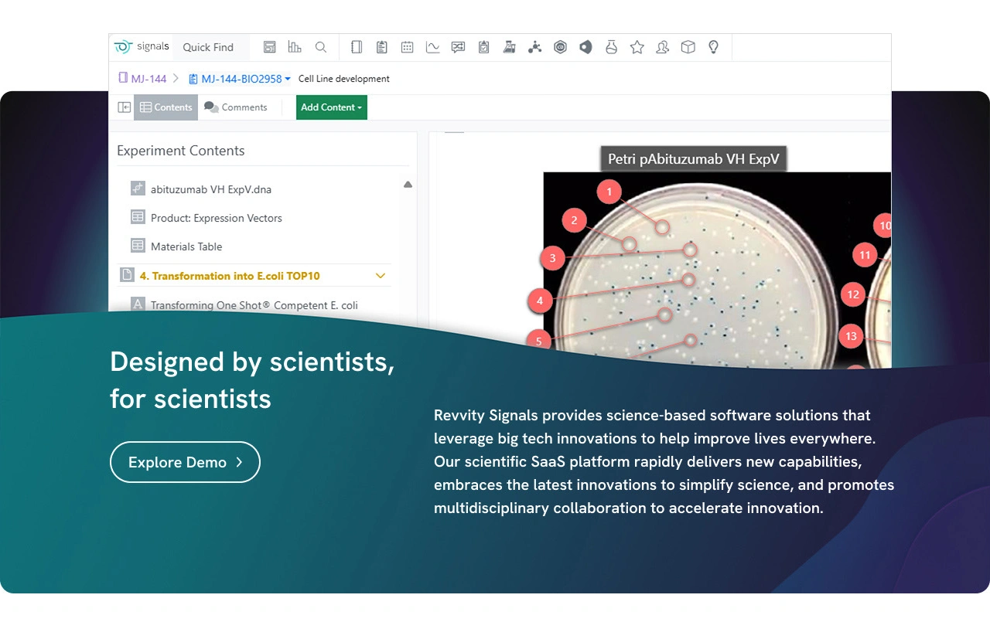This screenshot has height=622, width=990.
Task: Open the Add Content dropdown
Action: [x=331, y=107]
